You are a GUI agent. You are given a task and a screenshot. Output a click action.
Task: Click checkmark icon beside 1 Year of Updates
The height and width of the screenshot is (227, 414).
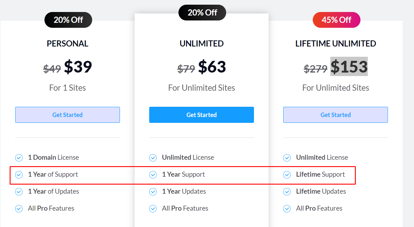click(19, 192)
